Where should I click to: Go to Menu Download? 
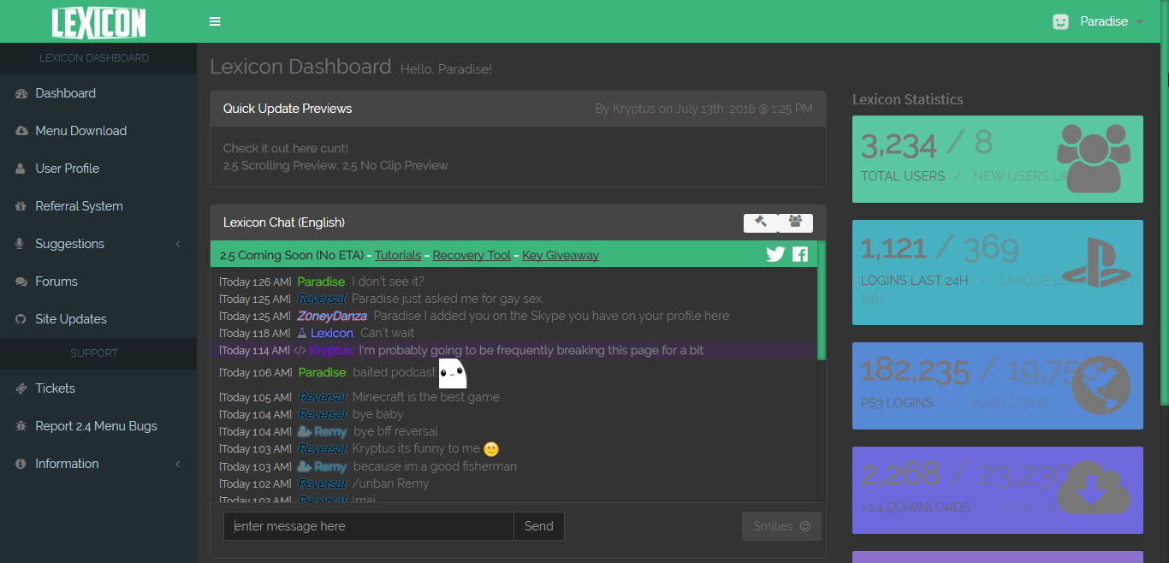pyautogui.click(x=98, y=131)
